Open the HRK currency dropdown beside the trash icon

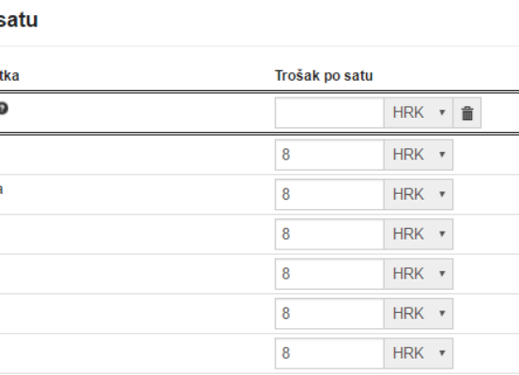pyautogui.click(x=419, y=112)
